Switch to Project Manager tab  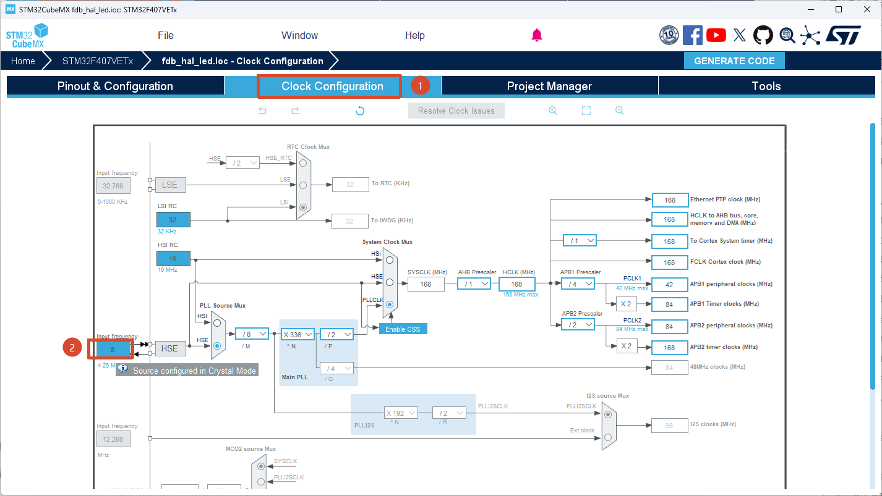(549, 86)
